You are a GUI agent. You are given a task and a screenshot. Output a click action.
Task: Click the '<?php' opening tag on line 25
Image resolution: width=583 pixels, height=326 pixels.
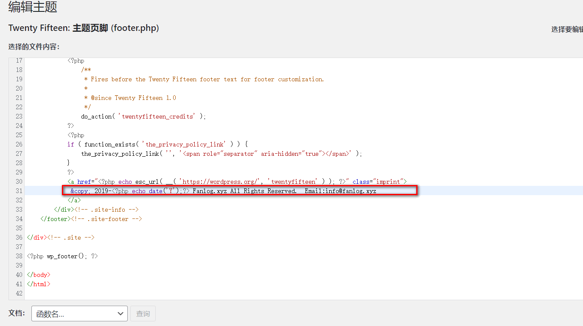tap(76, 135)
